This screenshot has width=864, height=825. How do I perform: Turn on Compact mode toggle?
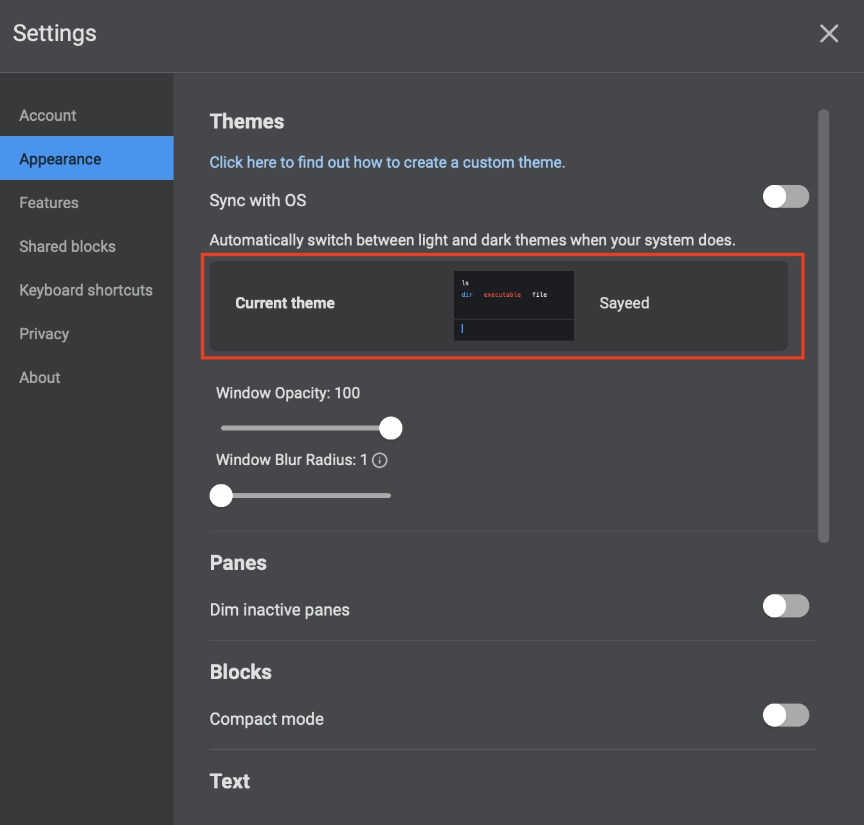click(786, 715)
